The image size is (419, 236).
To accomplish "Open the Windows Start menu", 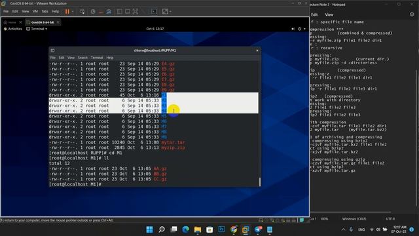I will click(150, 229).
